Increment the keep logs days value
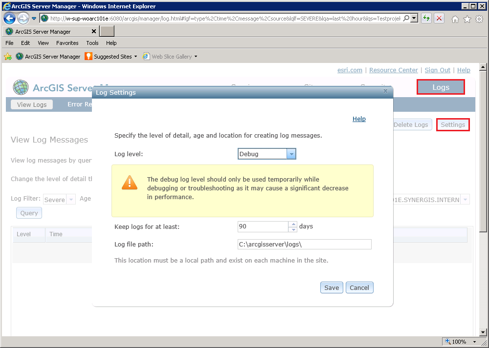The image size is (489, 348). pyautogui.click(x=292, y=224)
